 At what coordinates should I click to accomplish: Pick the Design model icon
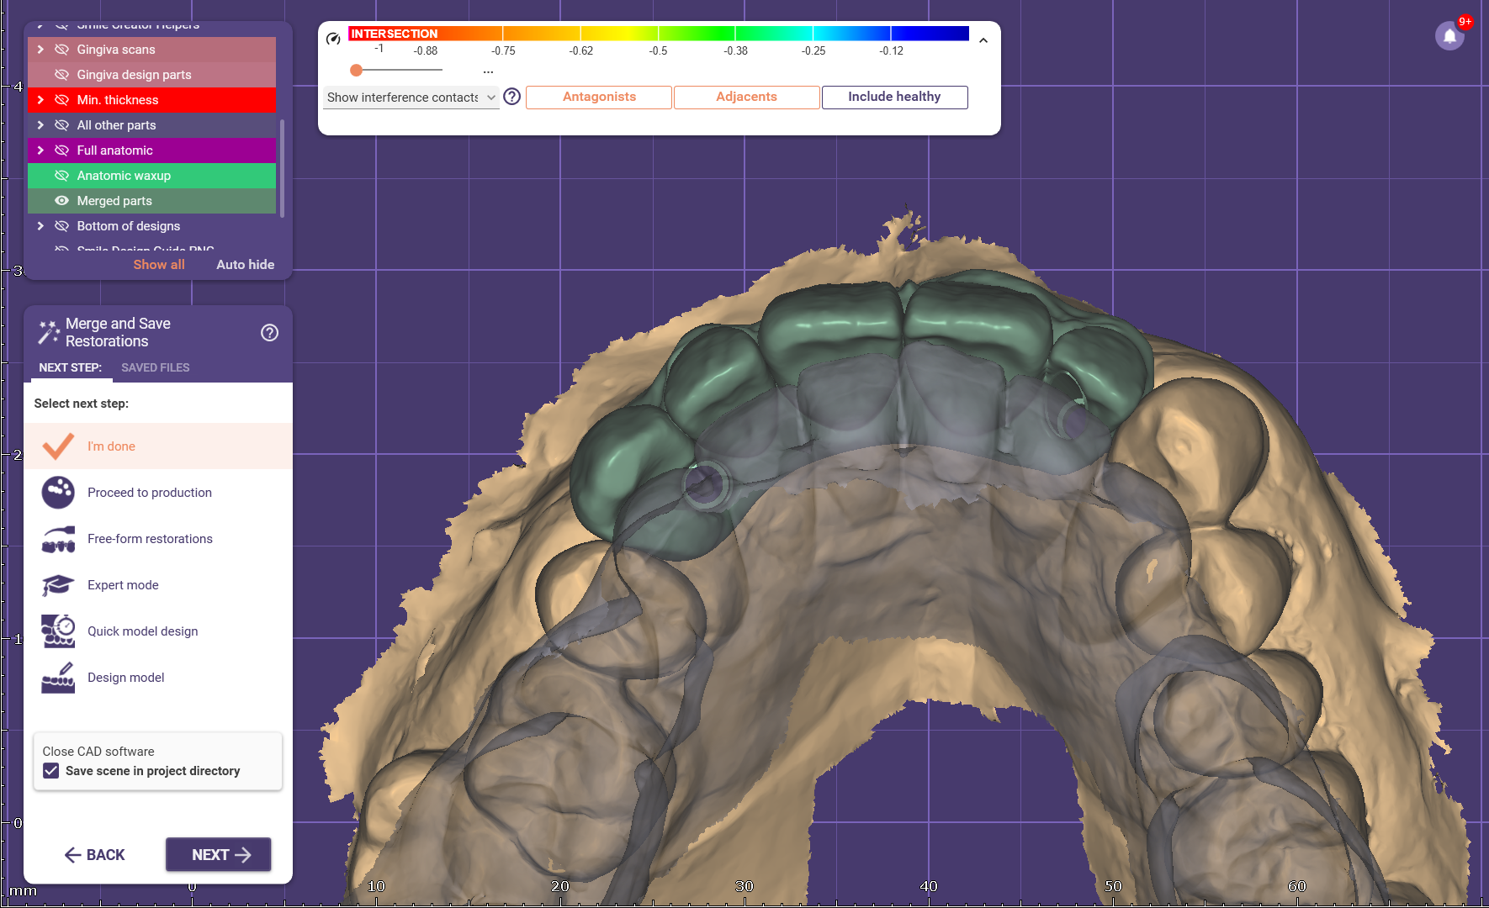point(58,678)
